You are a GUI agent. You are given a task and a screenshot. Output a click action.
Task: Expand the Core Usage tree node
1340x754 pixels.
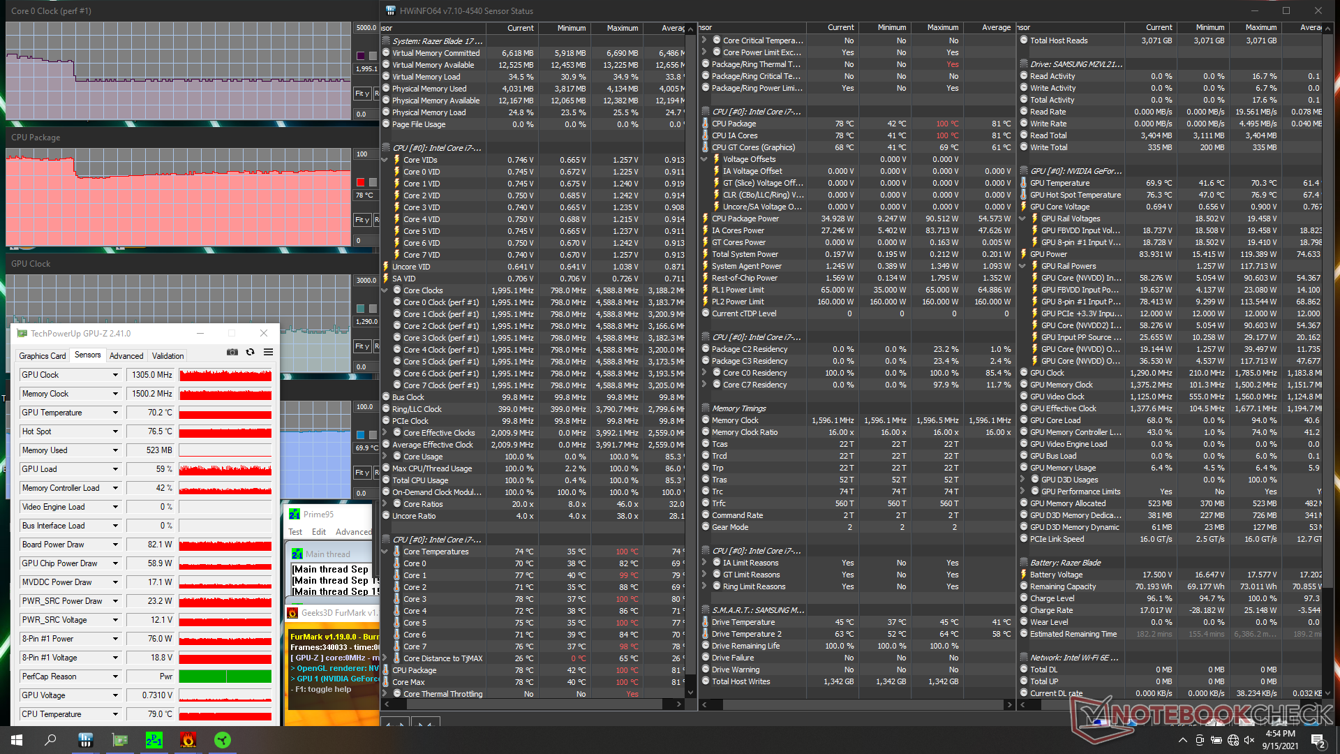[x=385, y=457]
